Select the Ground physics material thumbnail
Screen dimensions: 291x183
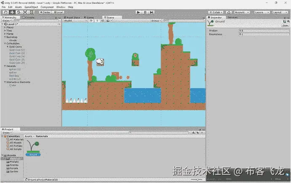coord(33,148)
